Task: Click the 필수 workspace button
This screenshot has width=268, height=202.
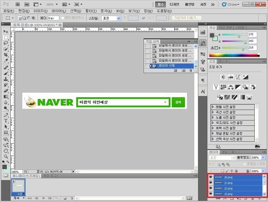Action: point(160,4)
